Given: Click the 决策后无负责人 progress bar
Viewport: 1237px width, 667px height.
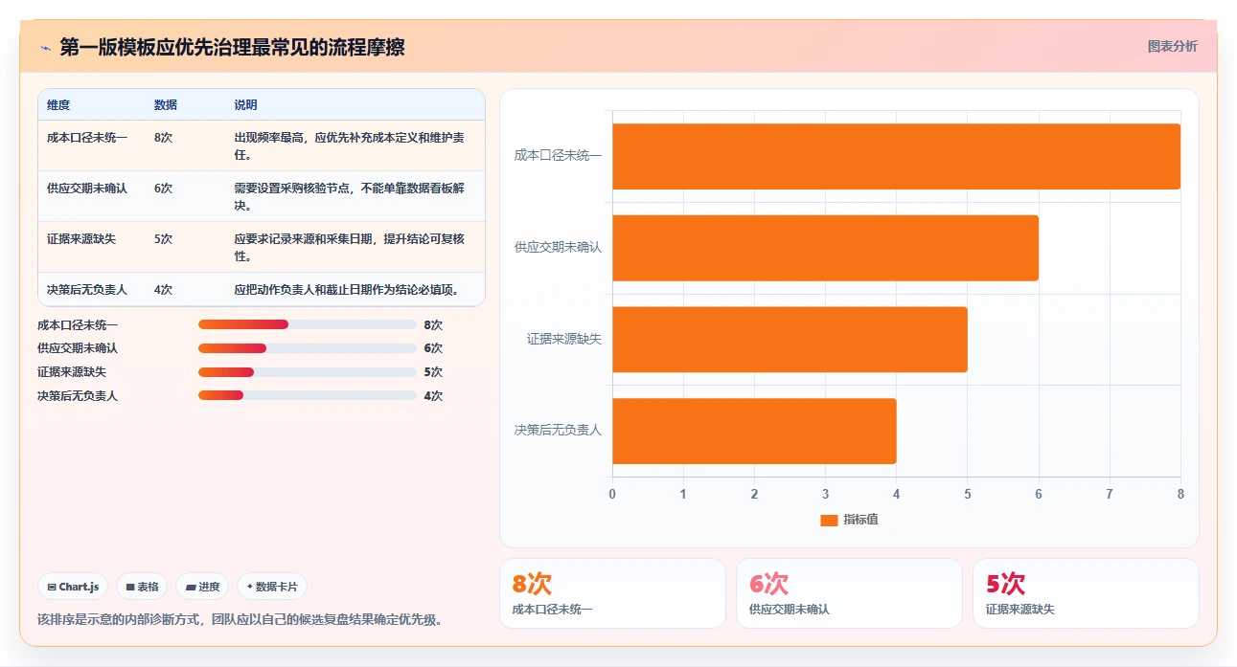Looking at the screenshot, I should click(307, 395).
